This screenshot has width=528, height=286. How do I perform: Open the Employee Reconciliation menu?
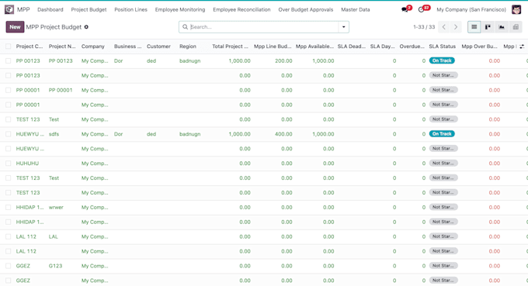pos(241,10)
